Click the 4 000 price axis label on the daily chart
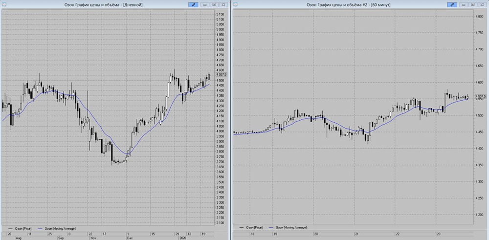Screen dimensions: 489x240 coord(220,131)
